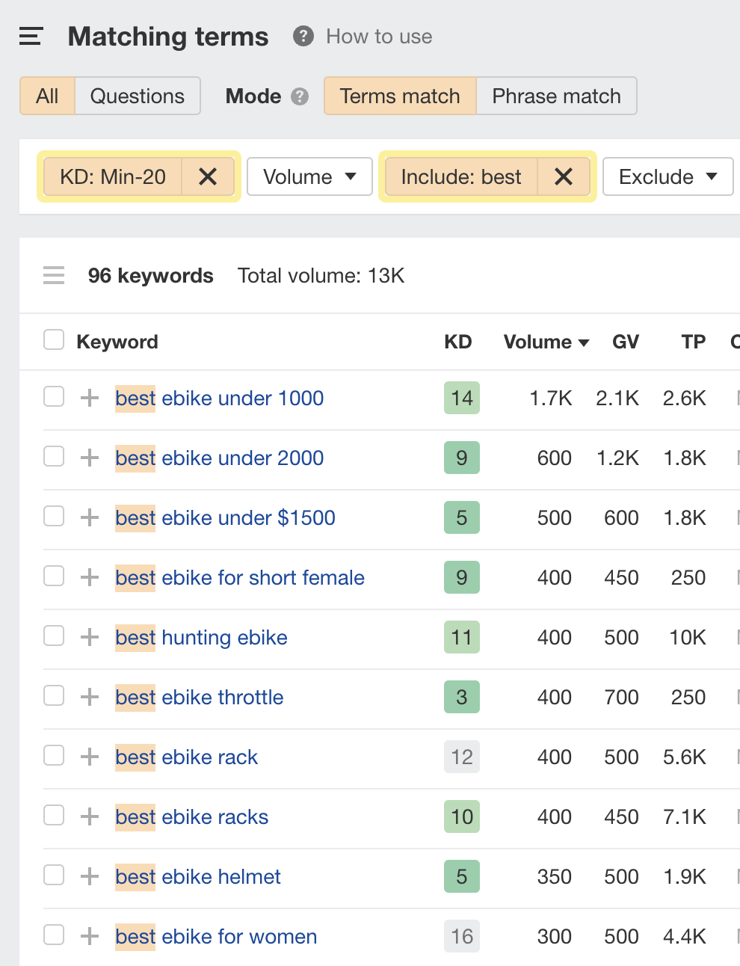The width and height of the screenshot is (740, 966).
Task: Open the Volume filter dropdown
Action: [309, 176]
